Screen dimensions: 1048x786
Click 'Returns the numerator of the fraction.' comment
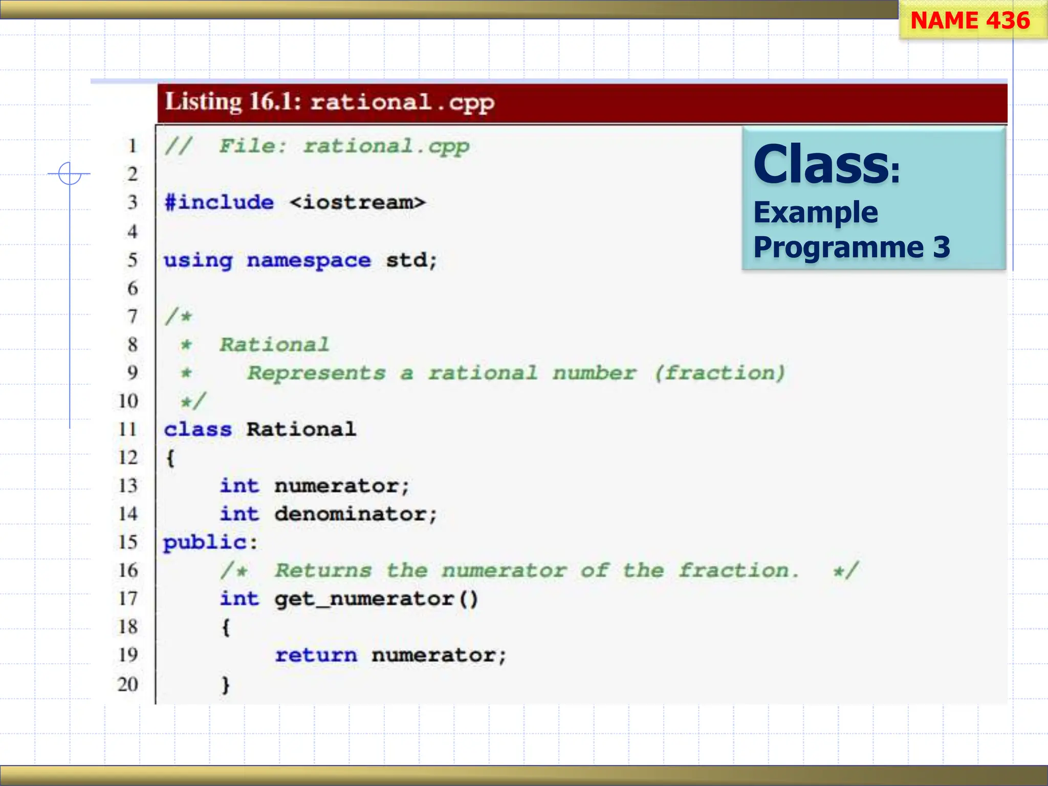537,570
